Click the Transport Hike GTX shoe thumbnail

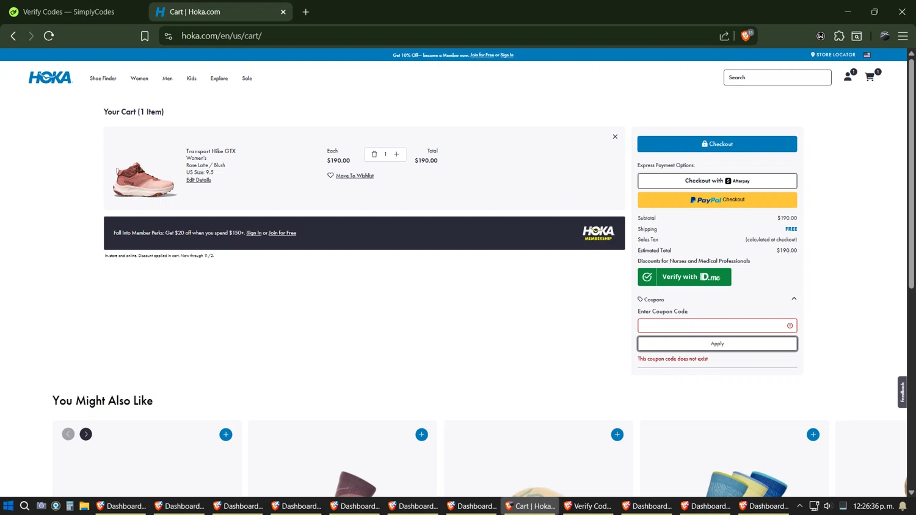(x=145, y=179)
